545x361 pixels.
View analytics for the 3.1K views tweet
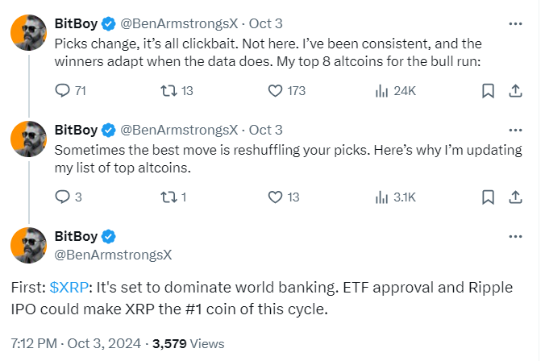[x=384, y=197]
